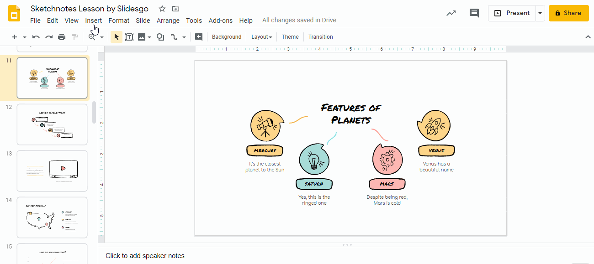Insert an image using image icon

142,37
